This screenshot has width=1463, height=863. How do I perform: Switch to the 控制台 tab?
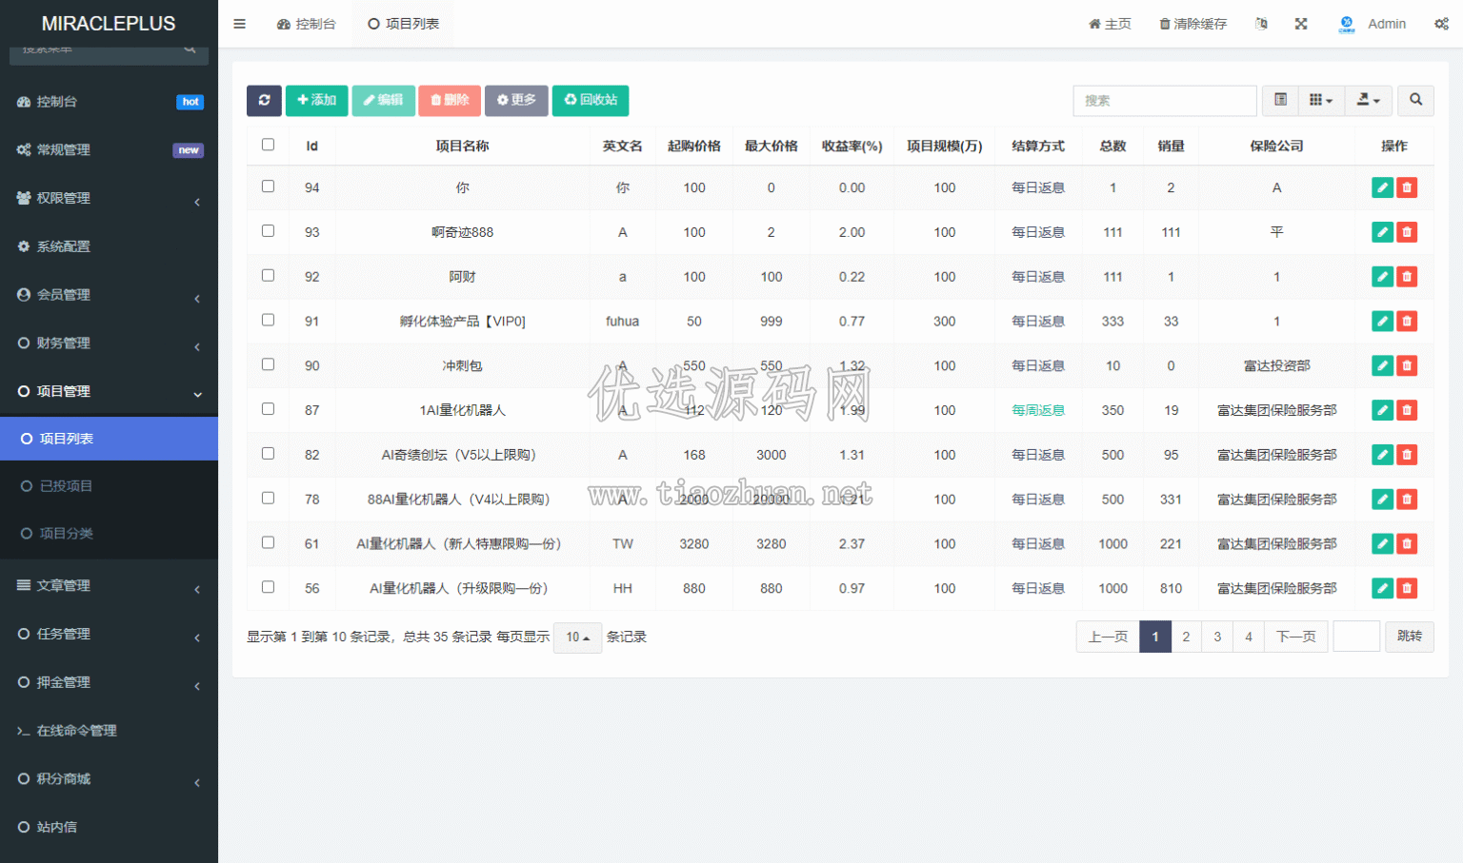tap(307, 24)
